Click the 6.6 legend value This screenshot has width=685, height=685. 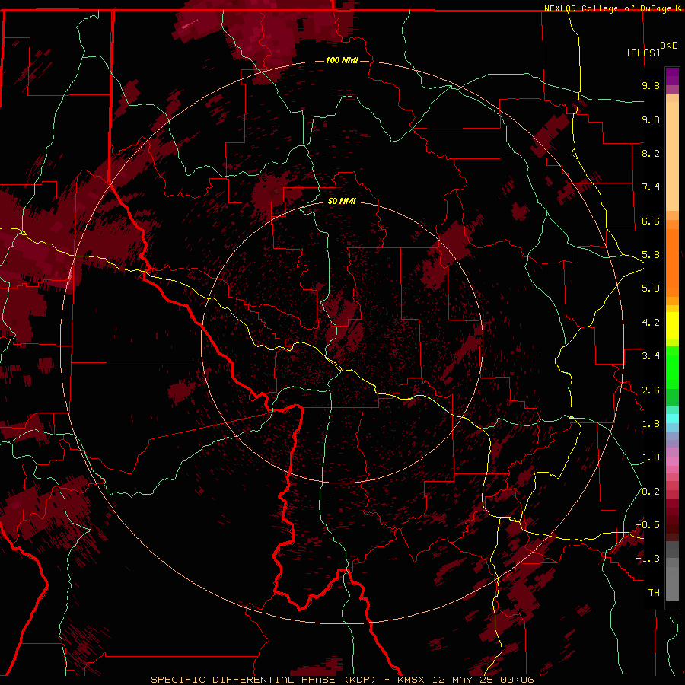coord(651,221)
